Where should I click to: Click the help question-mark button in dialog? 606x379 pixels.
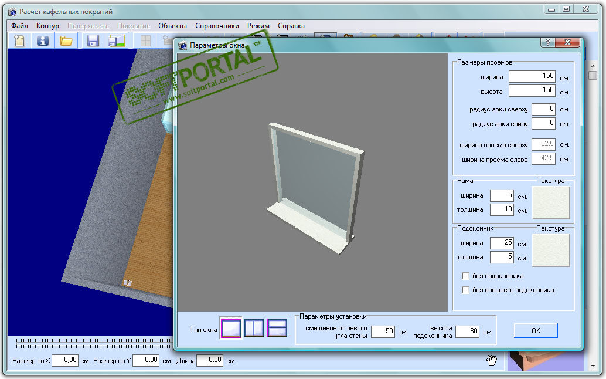547,42
